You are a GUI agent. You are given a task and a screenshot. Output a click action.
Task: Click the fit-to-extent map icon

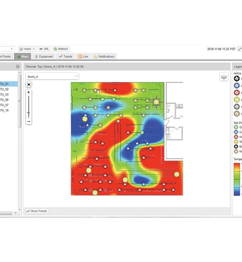29,84
